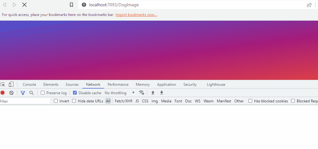Filter requests by Media
Screen dimensions: 318x149
tap(166, 101)
